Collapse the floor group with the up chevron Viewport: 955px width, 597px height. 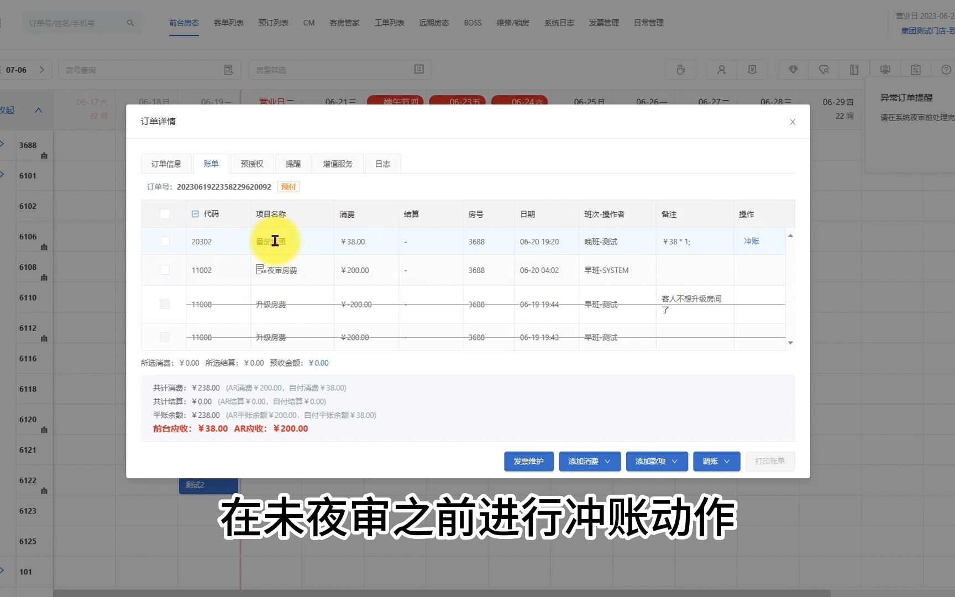point(39,110)
